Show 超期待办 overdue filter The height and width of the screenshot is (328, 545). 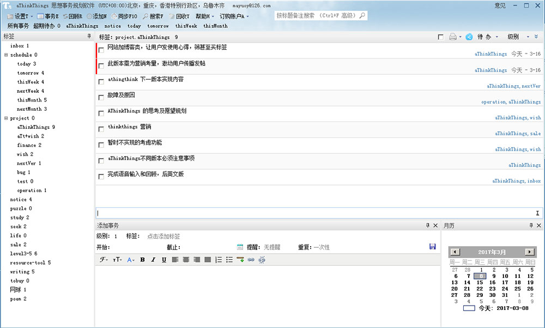(x=46, y=26)
